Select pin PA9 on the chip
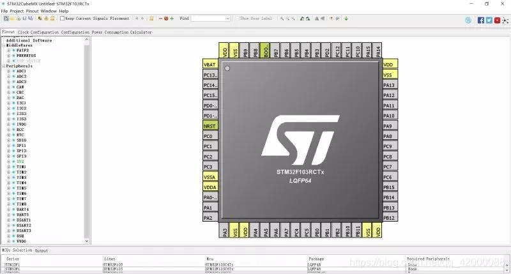 (x=390, y=126)
